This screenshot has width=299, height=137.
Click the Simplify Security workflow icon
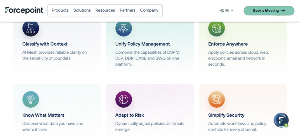[216, 99]
